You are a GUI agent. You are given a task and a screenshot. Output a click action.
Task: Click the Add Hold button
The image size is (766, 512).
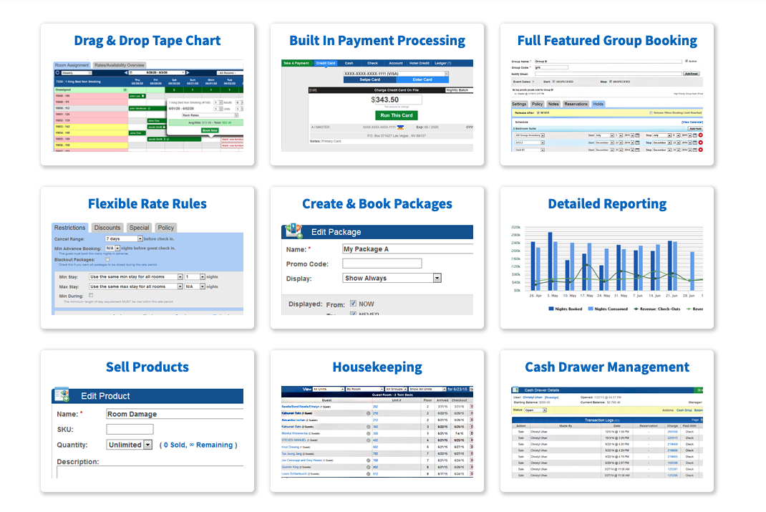[695, 128]
